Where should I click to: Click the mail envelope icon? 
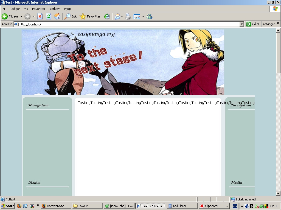(117, 16)
